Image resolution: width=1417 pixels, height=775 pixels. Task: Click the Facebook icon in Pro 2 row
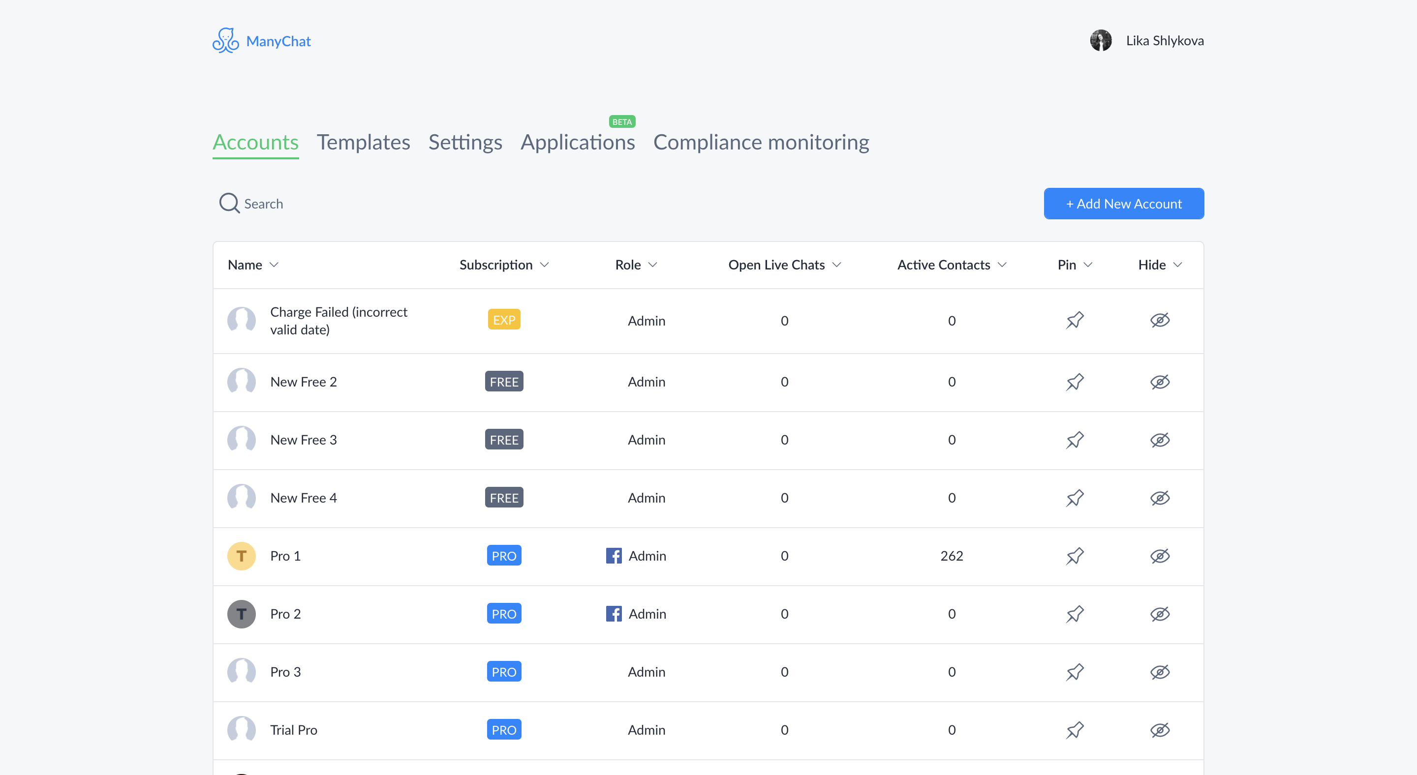(x=614, y=613)
